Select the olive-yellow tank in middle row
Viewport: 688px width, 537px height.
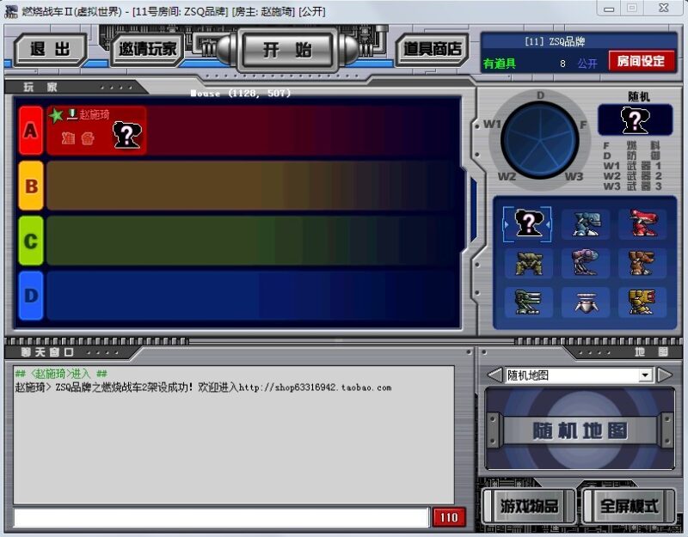pyautogui.click(x=527, y=263)
